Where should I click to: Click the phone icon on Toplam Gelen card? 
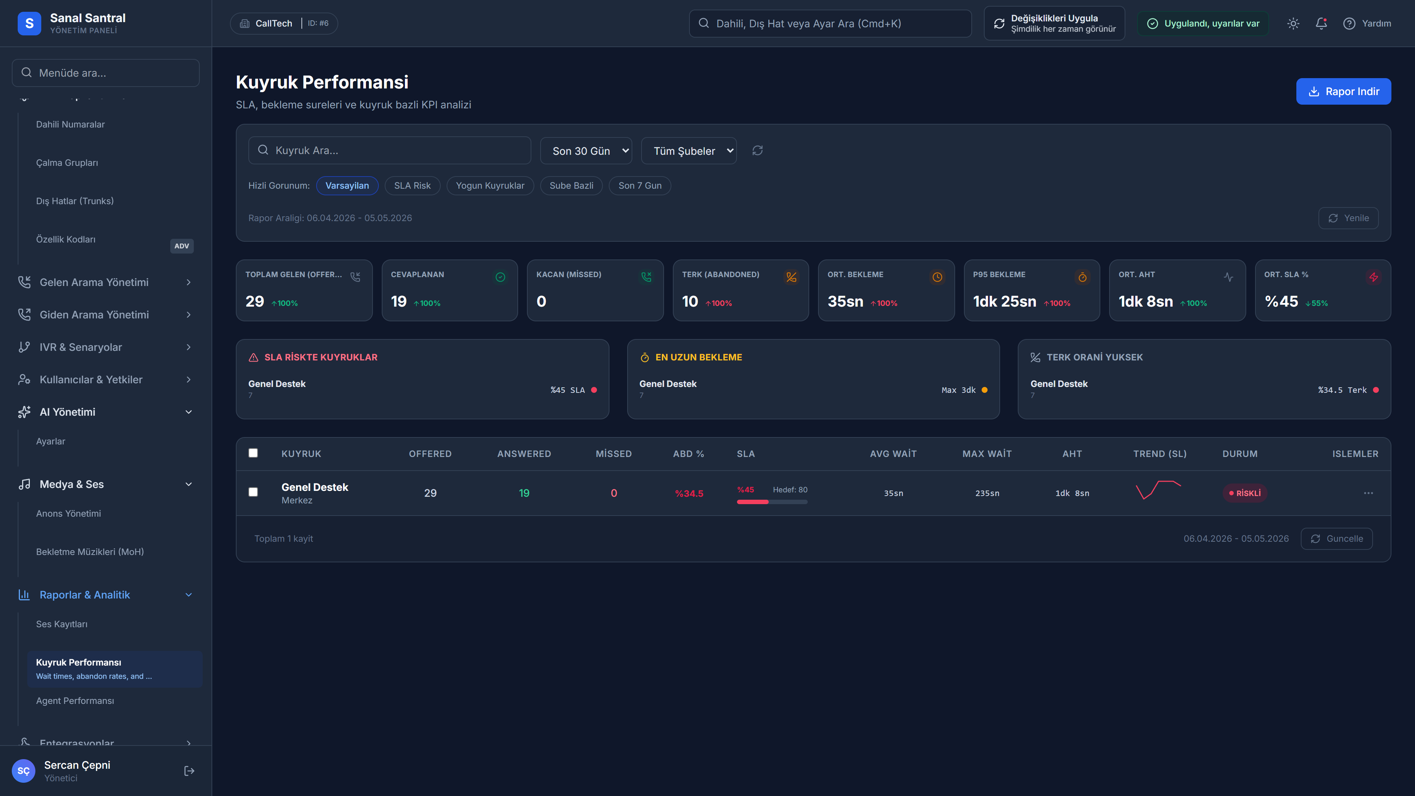(355, 277)
